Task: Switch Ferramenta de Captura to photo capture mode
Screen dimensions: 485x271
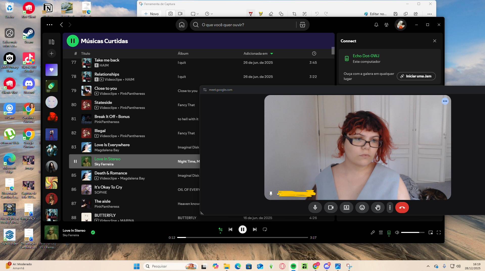Action: (171, 14)
